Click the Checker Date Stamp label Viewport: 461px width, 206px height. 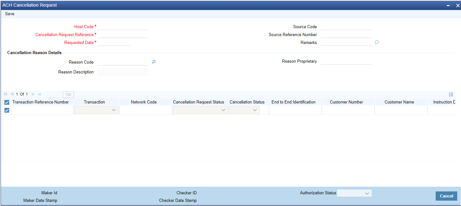tap(178, 200)
